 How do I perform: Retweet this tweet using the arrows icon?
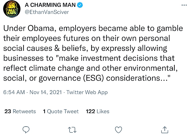(x=72, y=129)
